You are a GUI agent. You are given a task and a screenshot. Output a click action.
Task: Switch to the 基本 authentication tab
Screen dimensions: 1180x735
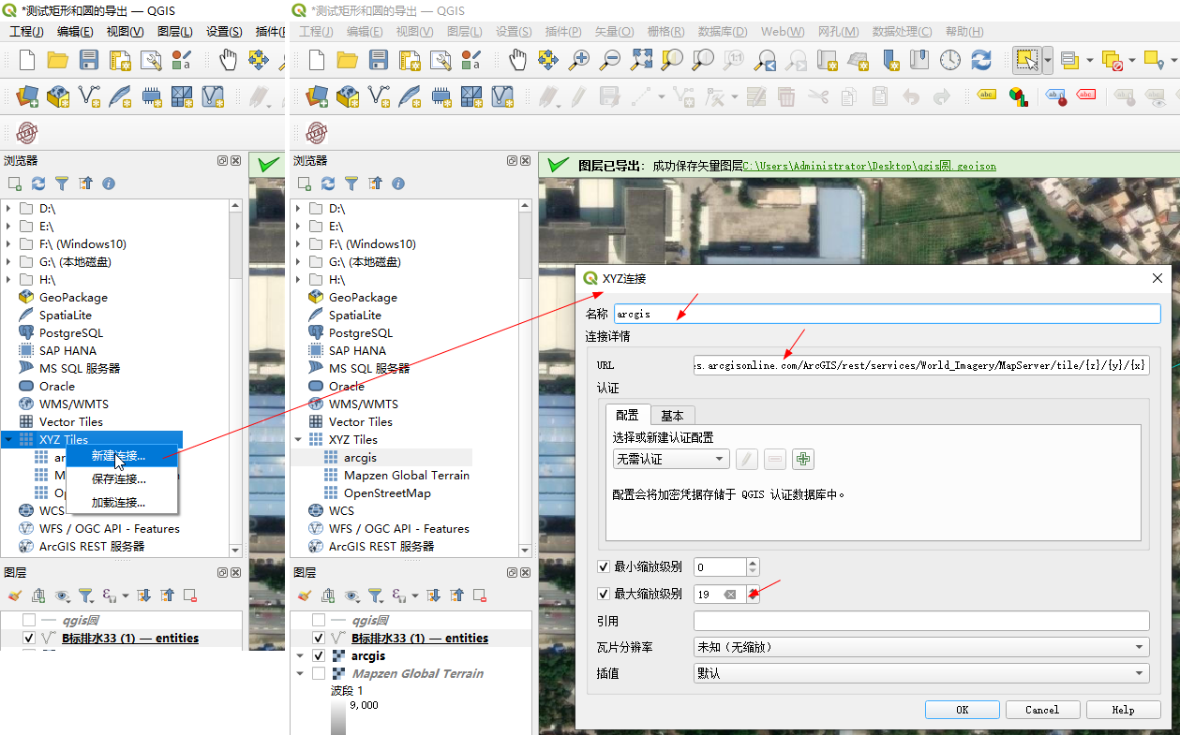coord(672,416)
